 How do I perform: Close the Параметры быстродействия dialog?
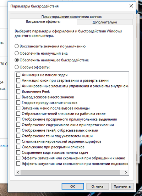coord(131,6)
